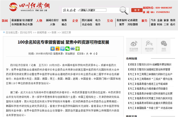Share article via Renren icon

72,48
